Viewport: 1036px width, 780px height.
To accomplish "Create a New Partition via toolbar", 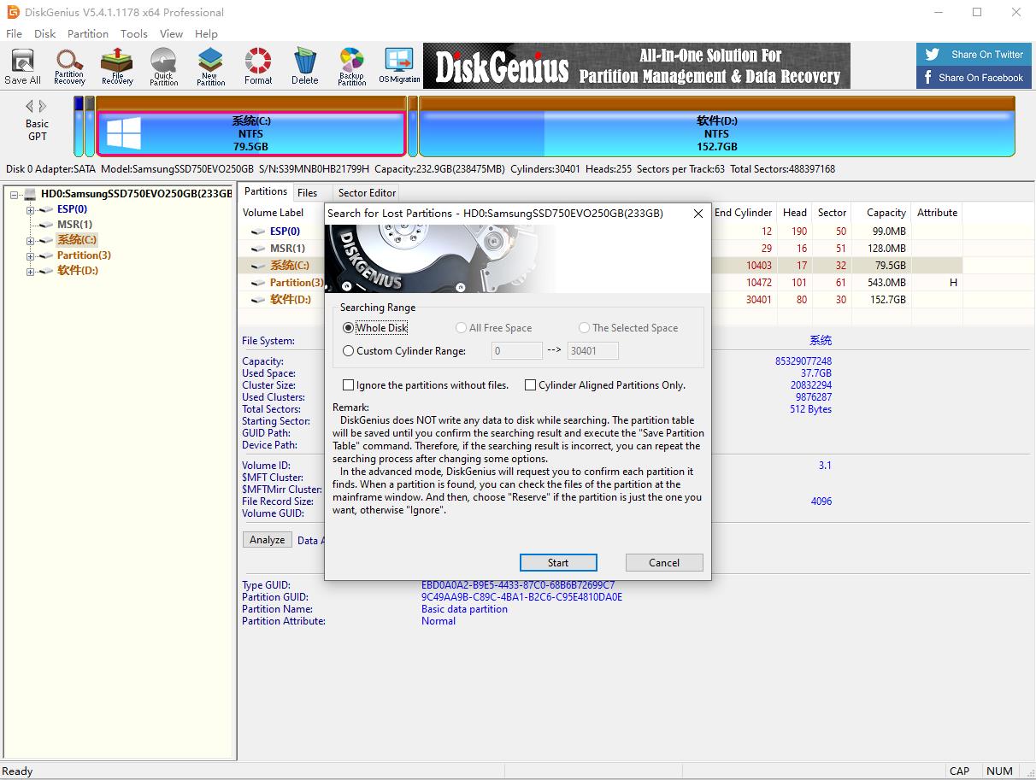I will pos(210,67).
